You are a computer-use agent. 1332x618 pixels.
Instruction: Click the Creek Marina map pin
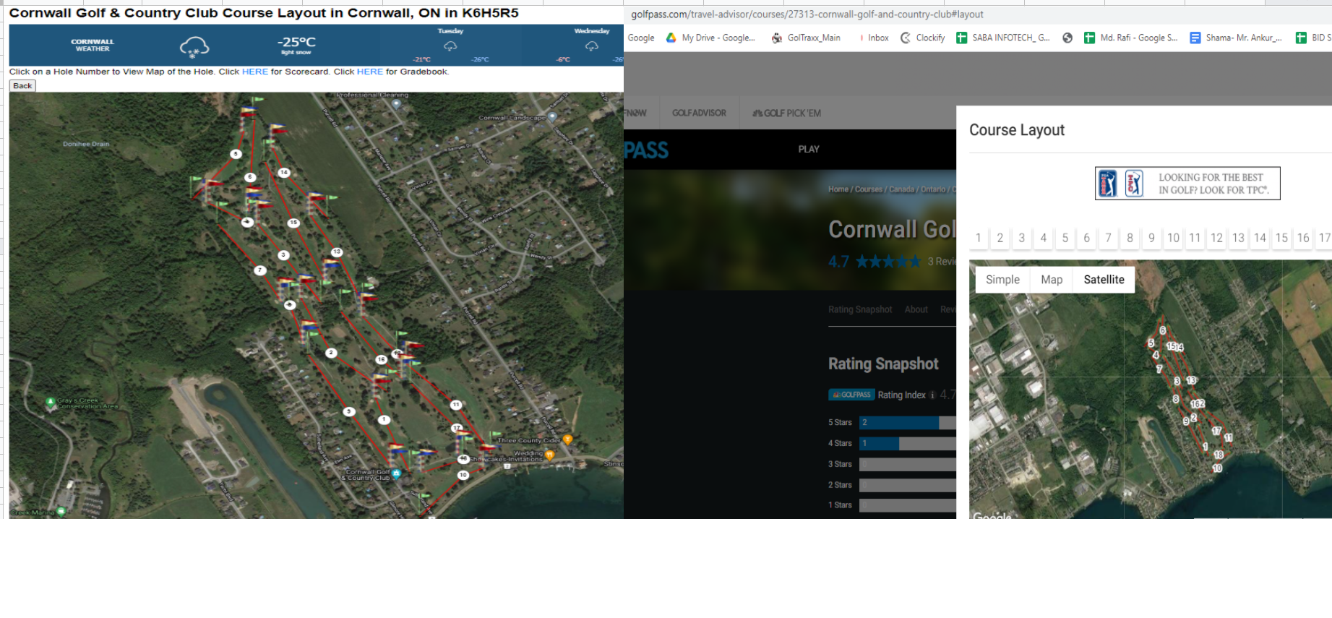point(61,512)
